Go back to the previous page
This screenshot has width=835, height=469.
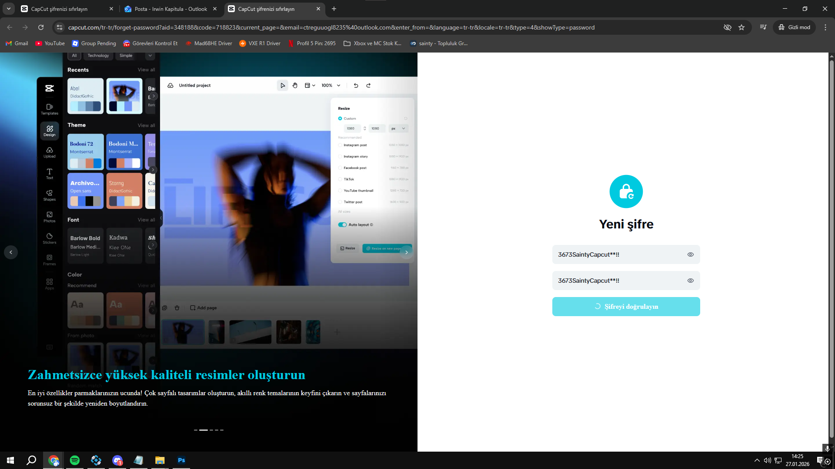click(10, 27)
